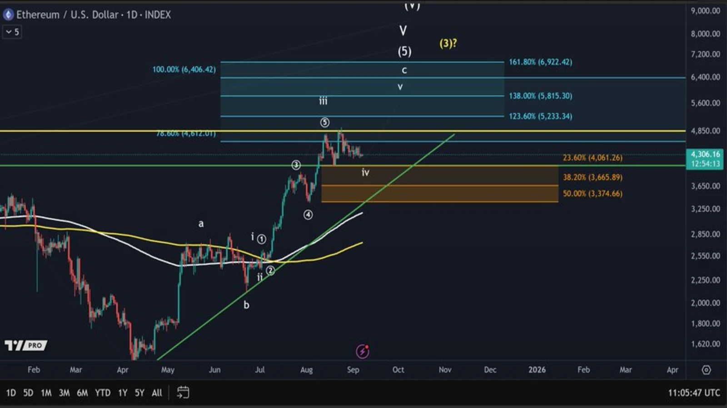Click the iv wave label

click(365, 172)
